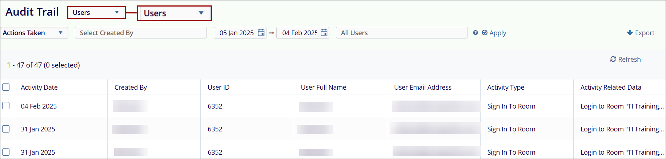This screenshot has height=159, width=666.
Task: Click the help question mark icon
Action: tap(476, 33)
